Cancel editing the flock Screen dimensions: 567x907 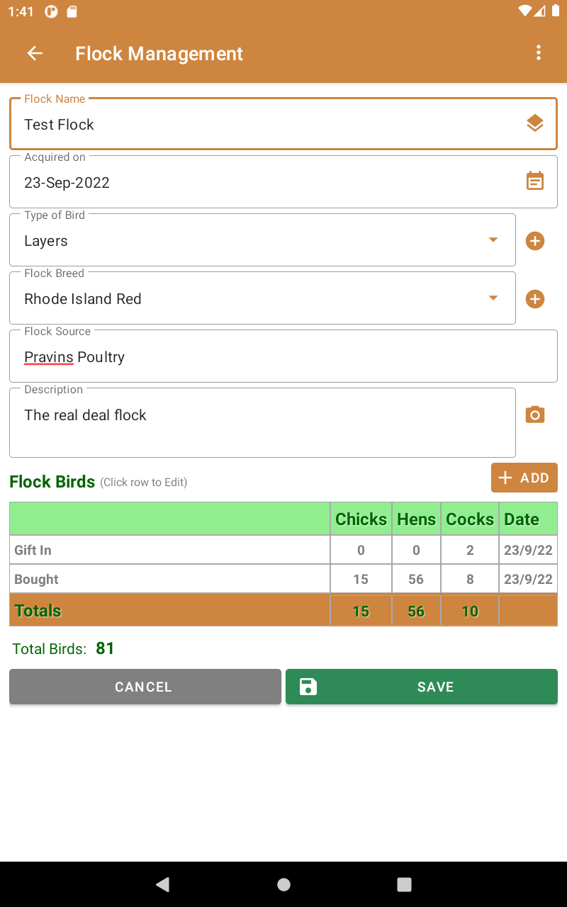145,687
